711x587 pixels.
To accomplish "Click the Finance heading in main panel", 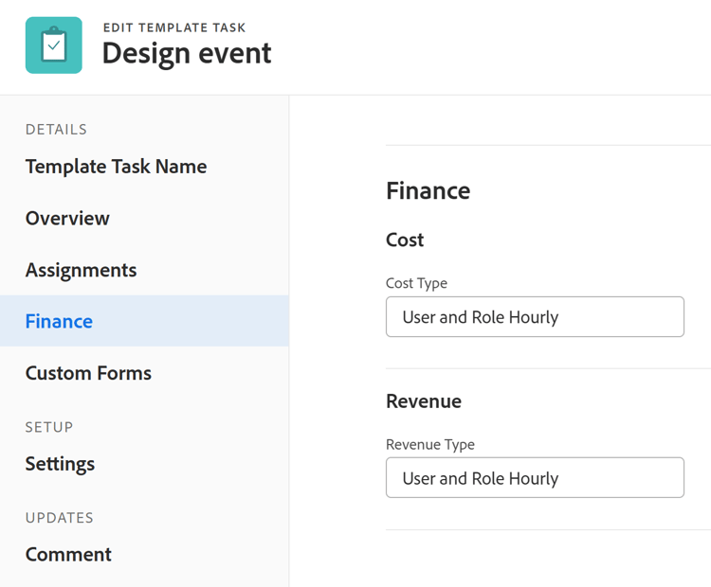I will point(428,190).
